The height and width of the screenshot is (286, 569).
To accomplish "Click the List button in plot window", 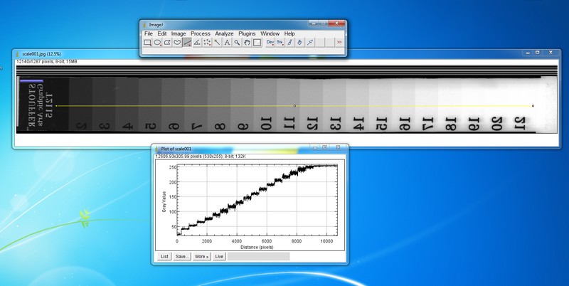I will [164, 256].
